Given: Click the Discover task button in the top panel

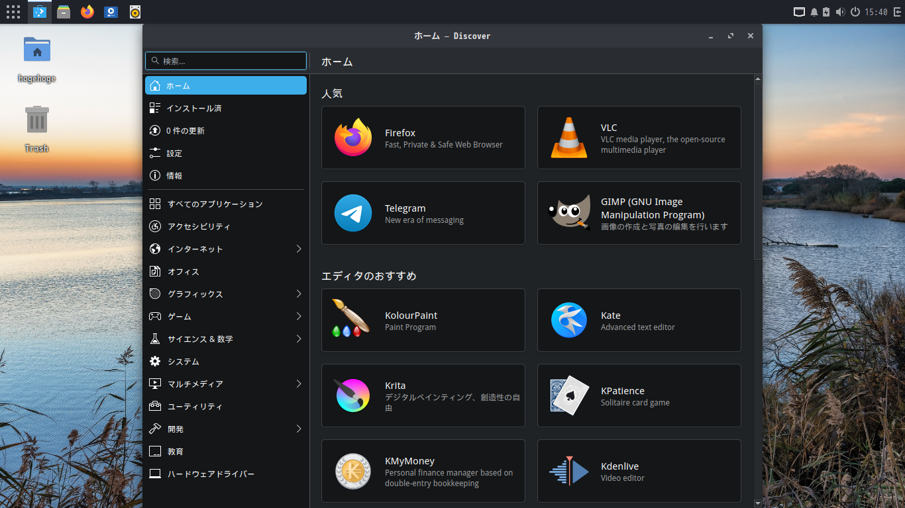Looking at the screenshot, I should click(40, 12).
